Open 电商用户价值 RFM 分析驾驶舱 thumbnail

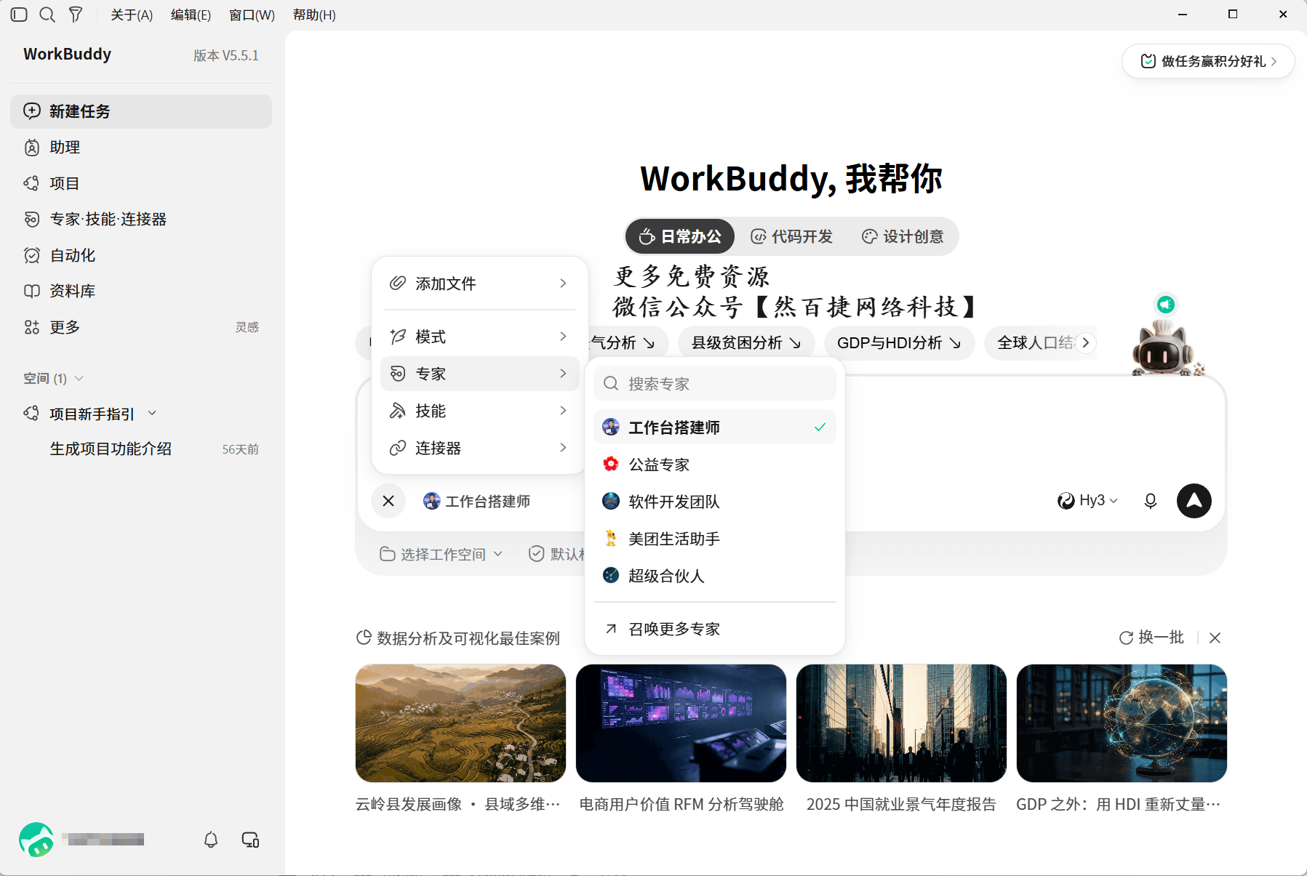click(681, 723)
